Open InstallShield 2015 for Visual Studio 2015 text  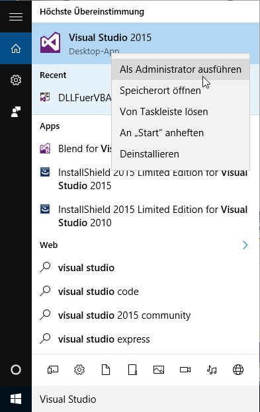pyautogui.click(x=153, y=179)
